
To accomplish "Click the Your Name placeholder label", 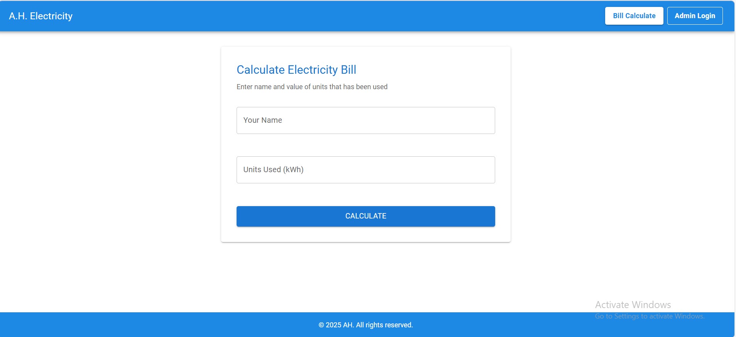I will (262, 120).
